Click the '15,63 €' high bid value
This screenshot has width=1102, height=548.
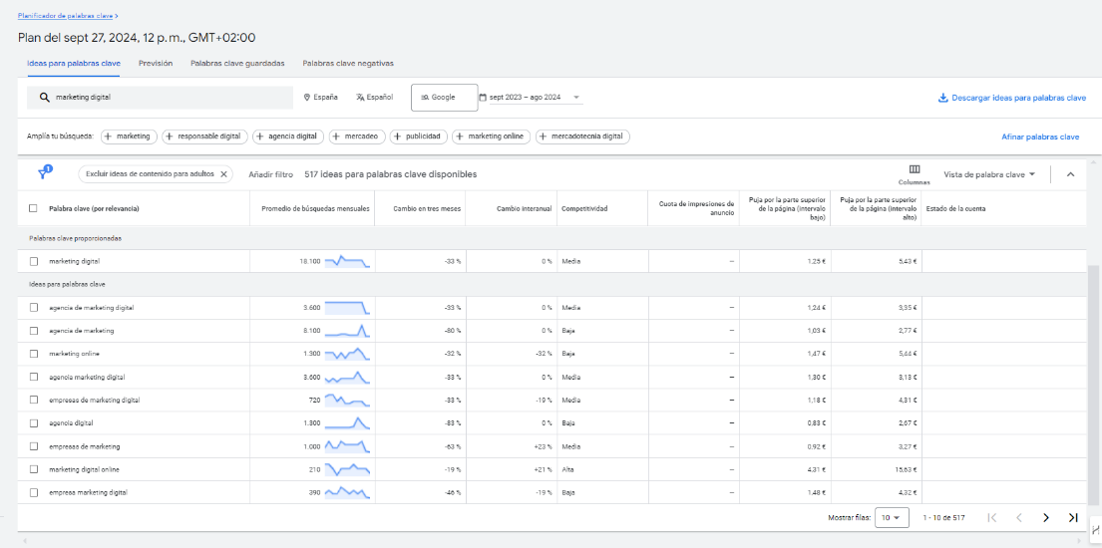906,469
